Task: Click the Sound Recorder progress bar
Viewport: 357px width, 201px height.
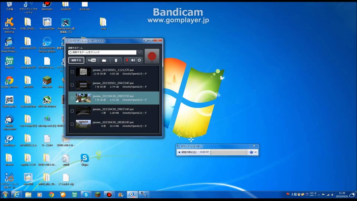Action: tap(229, 152)
